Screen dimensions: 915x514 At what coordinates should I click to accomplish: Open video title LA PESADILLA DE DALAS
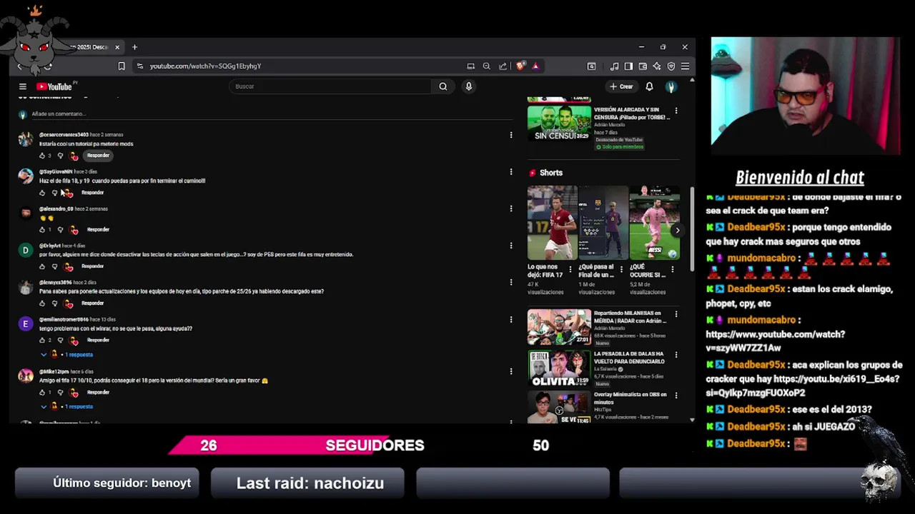pyautogui.click(x=630, y=357)
